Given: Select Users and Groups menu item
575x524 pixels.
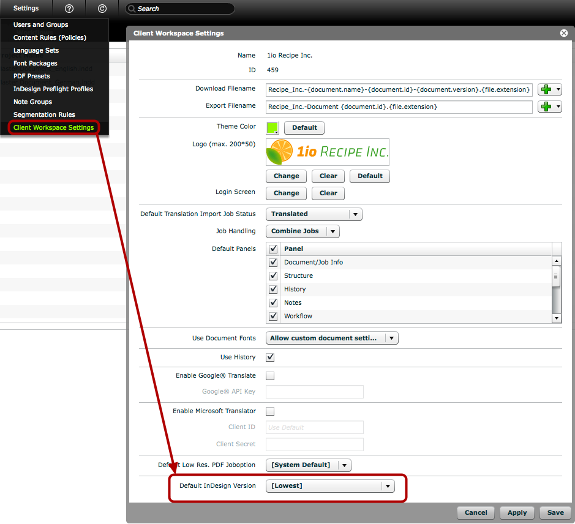Looking at the screenshot, I should coord(40,24).
